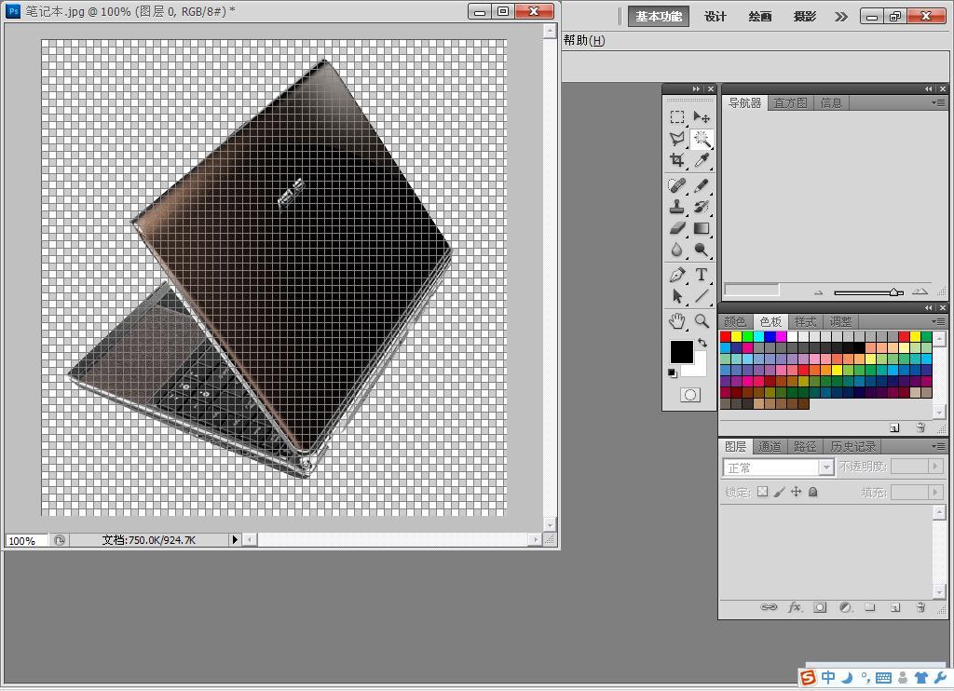Select the Pencil tool
This screenshot has width=954, height=691.
(x=702, y=185)
